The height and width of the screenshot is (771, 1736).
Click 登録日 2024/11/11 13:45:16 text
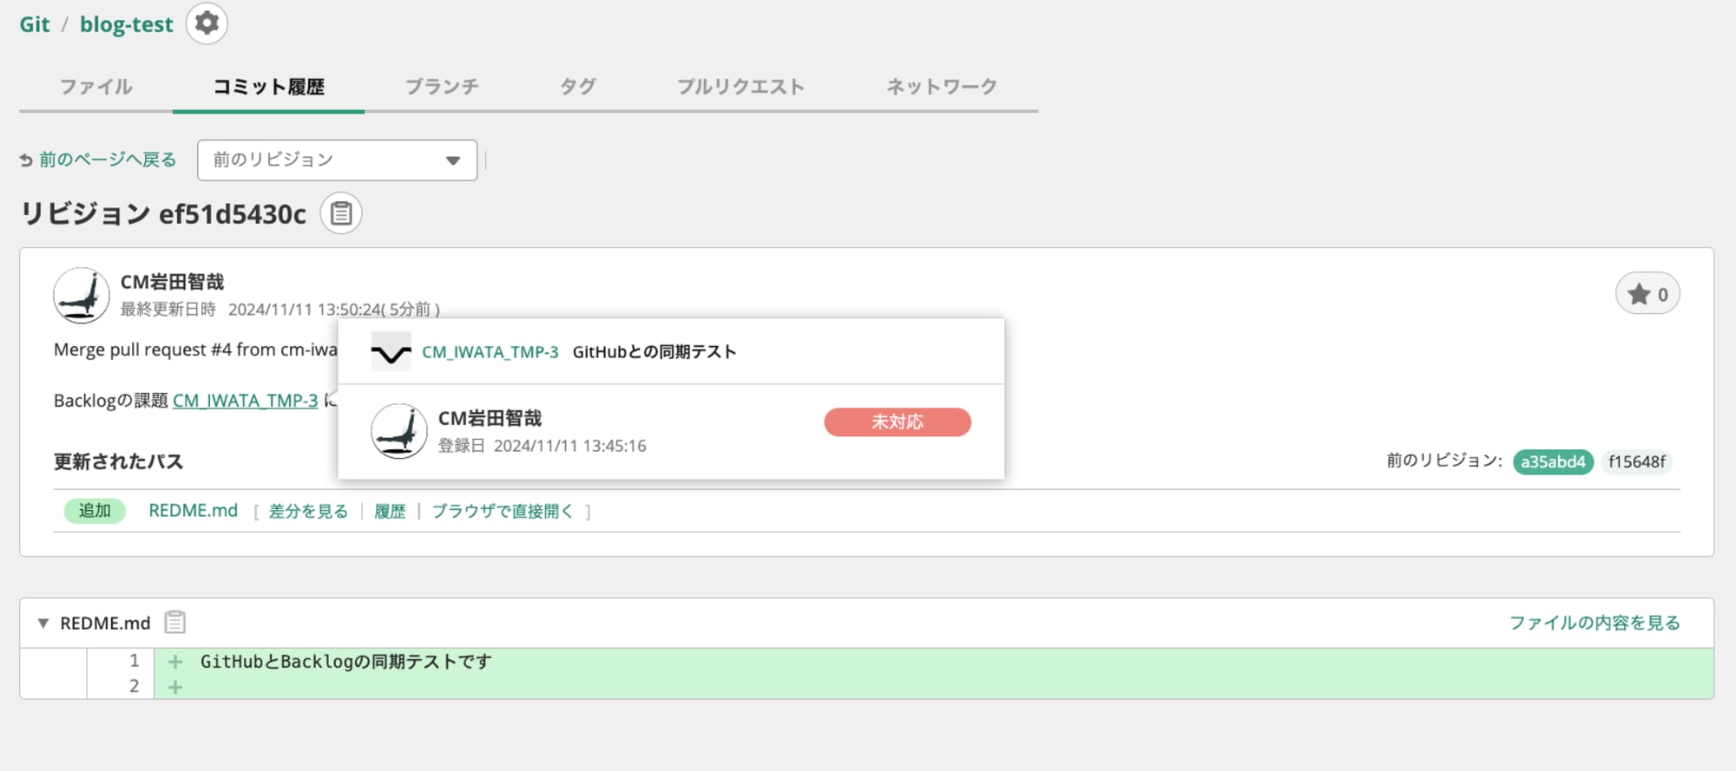click(542, 446)
